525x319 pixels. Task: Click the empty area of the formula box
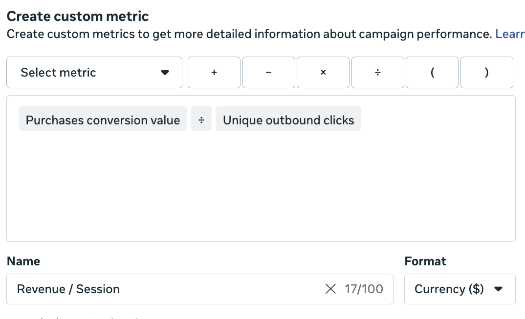click(261, 190)
